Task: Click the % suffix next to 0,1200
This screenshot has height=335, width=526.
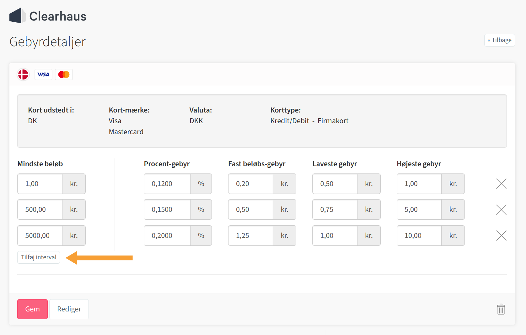Action: 201,184
